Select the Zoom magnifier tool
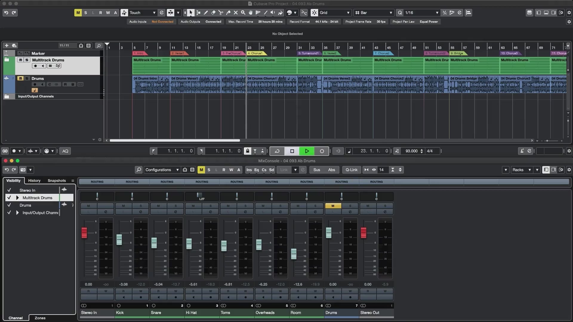The width and height of the screenshot is (573, 322). coord(243,13)
